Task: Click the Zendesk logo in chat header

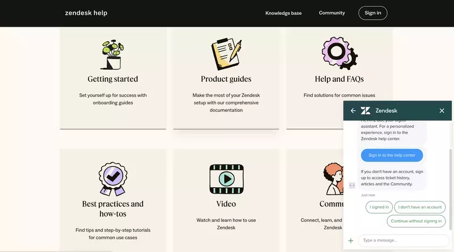Action: coord(365,111)
